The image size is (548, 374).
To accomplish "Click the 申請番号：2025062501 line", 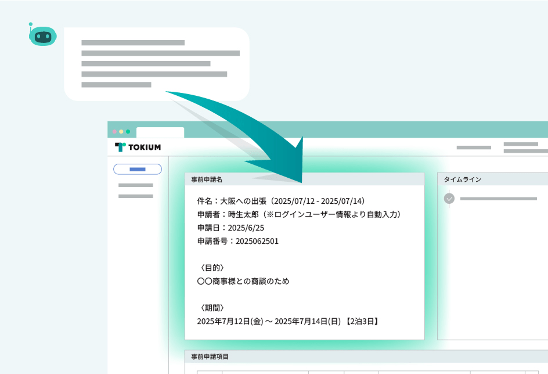I will tap(237, 241).
